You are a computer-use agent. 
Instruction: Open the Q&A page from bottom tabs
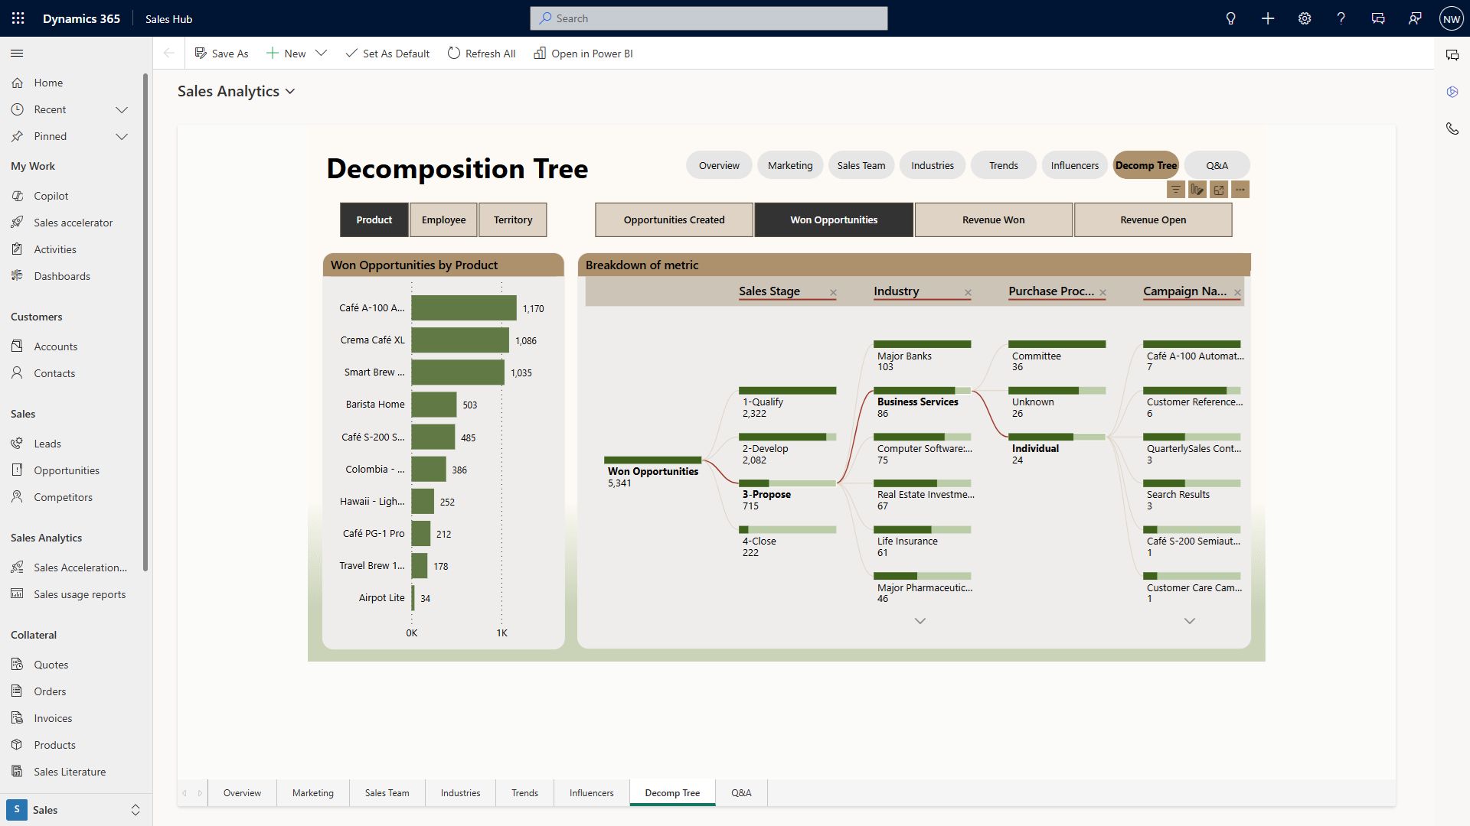[740, 792]
